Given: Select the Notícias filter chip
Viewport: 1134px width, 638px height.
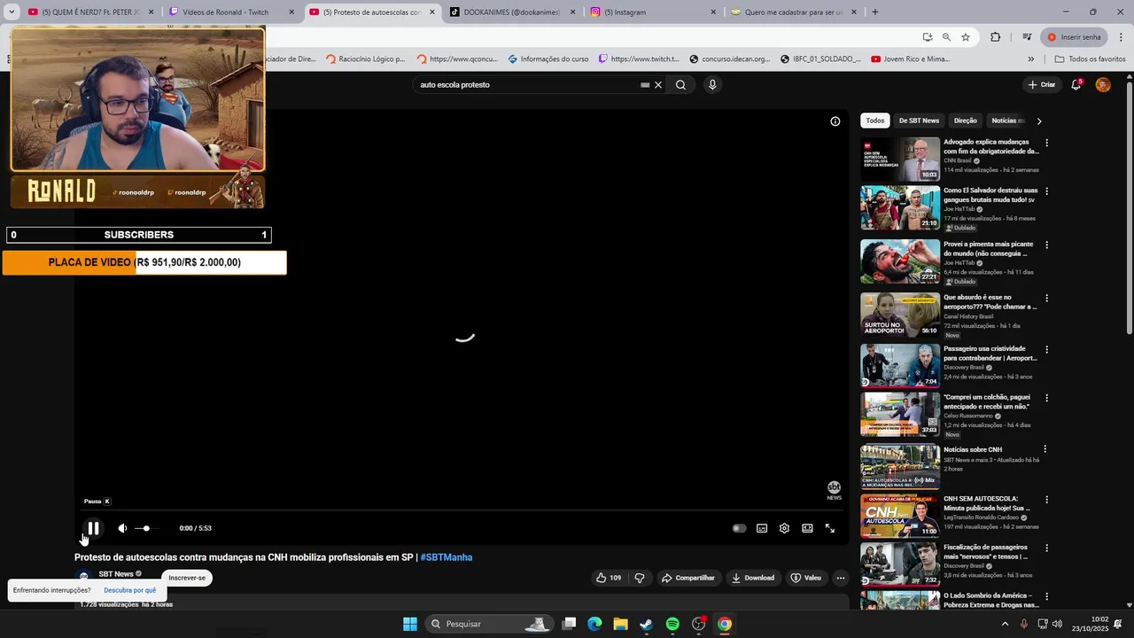Looking at the screenshot, I should click(x=1007, y=121).
